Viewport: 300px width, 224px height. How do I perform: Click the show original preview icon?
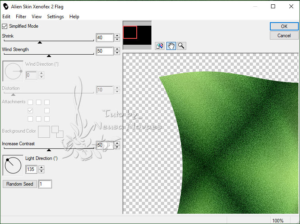(x=160, y=46)
